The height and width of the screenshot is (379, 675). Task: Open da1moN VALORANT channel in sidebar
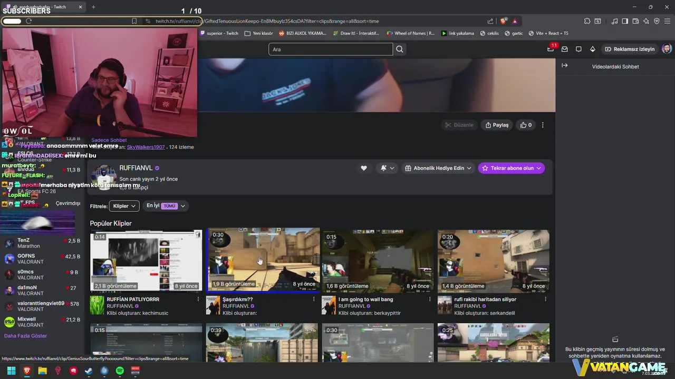coord(42,291)
